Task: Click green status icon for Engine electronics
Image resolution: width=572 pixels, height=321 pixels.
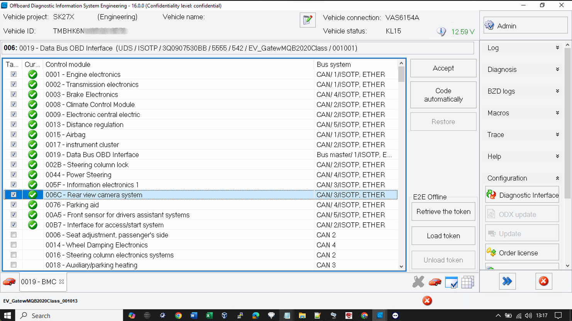Action: point(33,74)
